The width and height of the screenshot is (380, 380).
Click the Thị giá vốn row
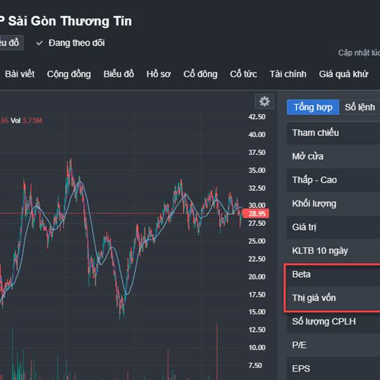tap(334, 298)
